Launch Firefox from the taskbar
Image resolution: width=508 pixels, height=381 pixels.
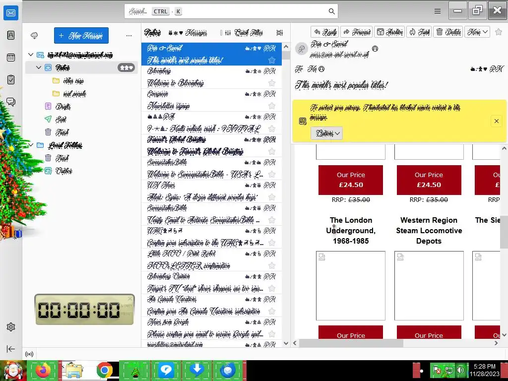pos(43,370)
